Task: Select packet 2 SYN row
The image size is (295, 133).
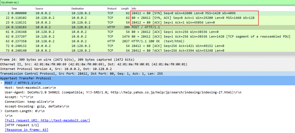Action: click(x=147, y=13)
